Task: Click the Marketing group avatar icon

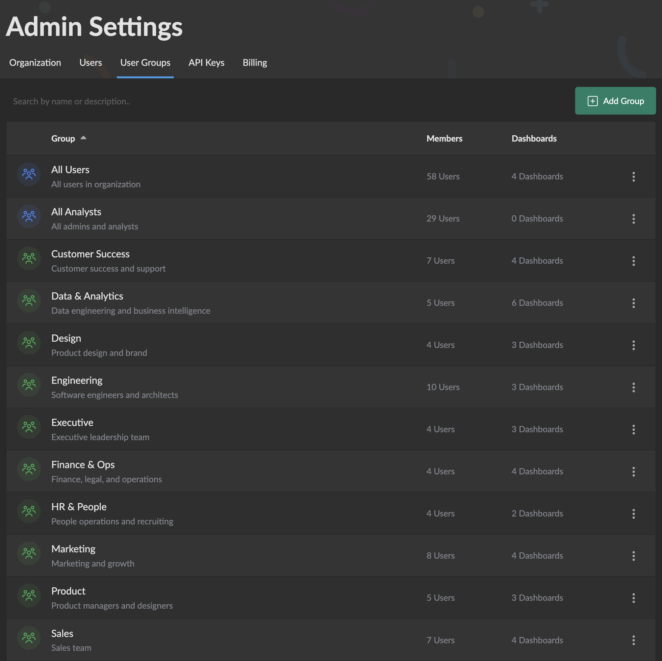Action: [x=29, y=553]
